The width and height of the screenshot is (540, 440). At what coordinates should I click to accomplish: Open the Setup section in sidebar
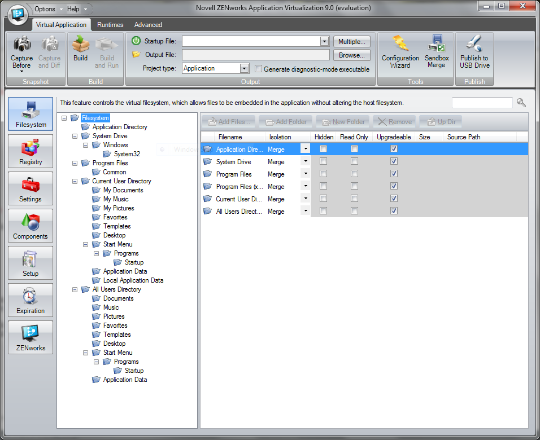click(31, 263)
